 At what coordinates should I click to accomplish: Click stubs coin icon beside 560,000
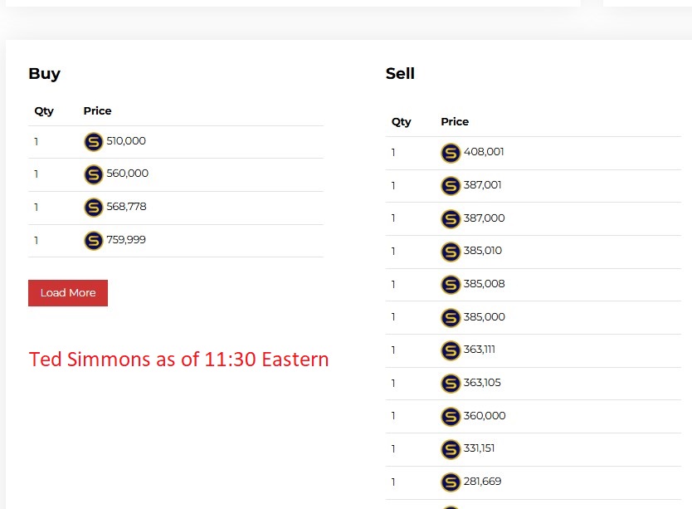94,174
